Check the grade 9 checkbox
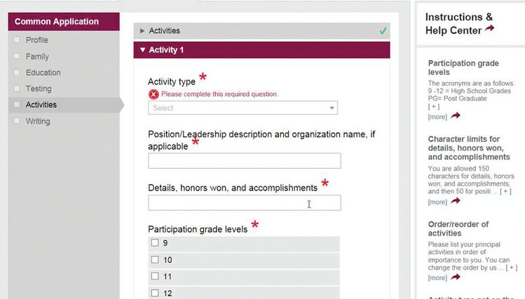Image resolution: width=525 pixels, height=299 pixels. coord(155,243)
